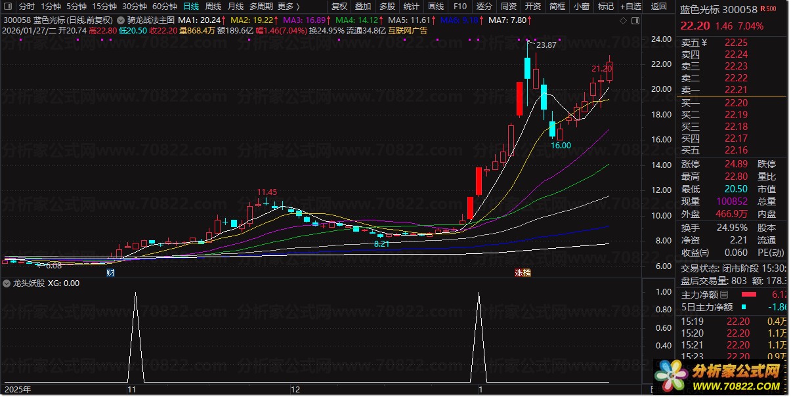791x397 pixels.
Task: Switch to 月线 monthly view
Action: coord(236,6)
